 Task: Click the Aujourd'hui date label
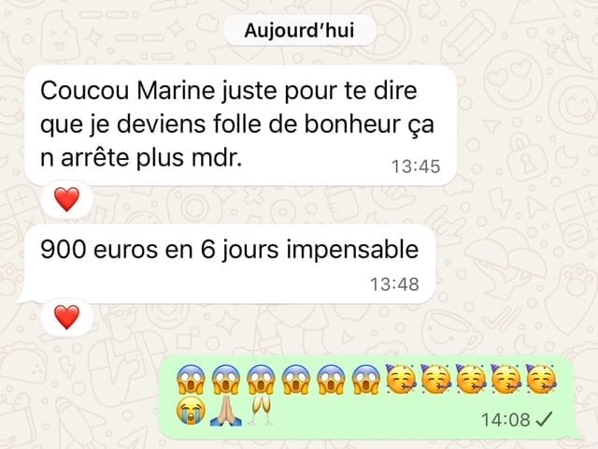pyautogui.click(x=300, y=31)
